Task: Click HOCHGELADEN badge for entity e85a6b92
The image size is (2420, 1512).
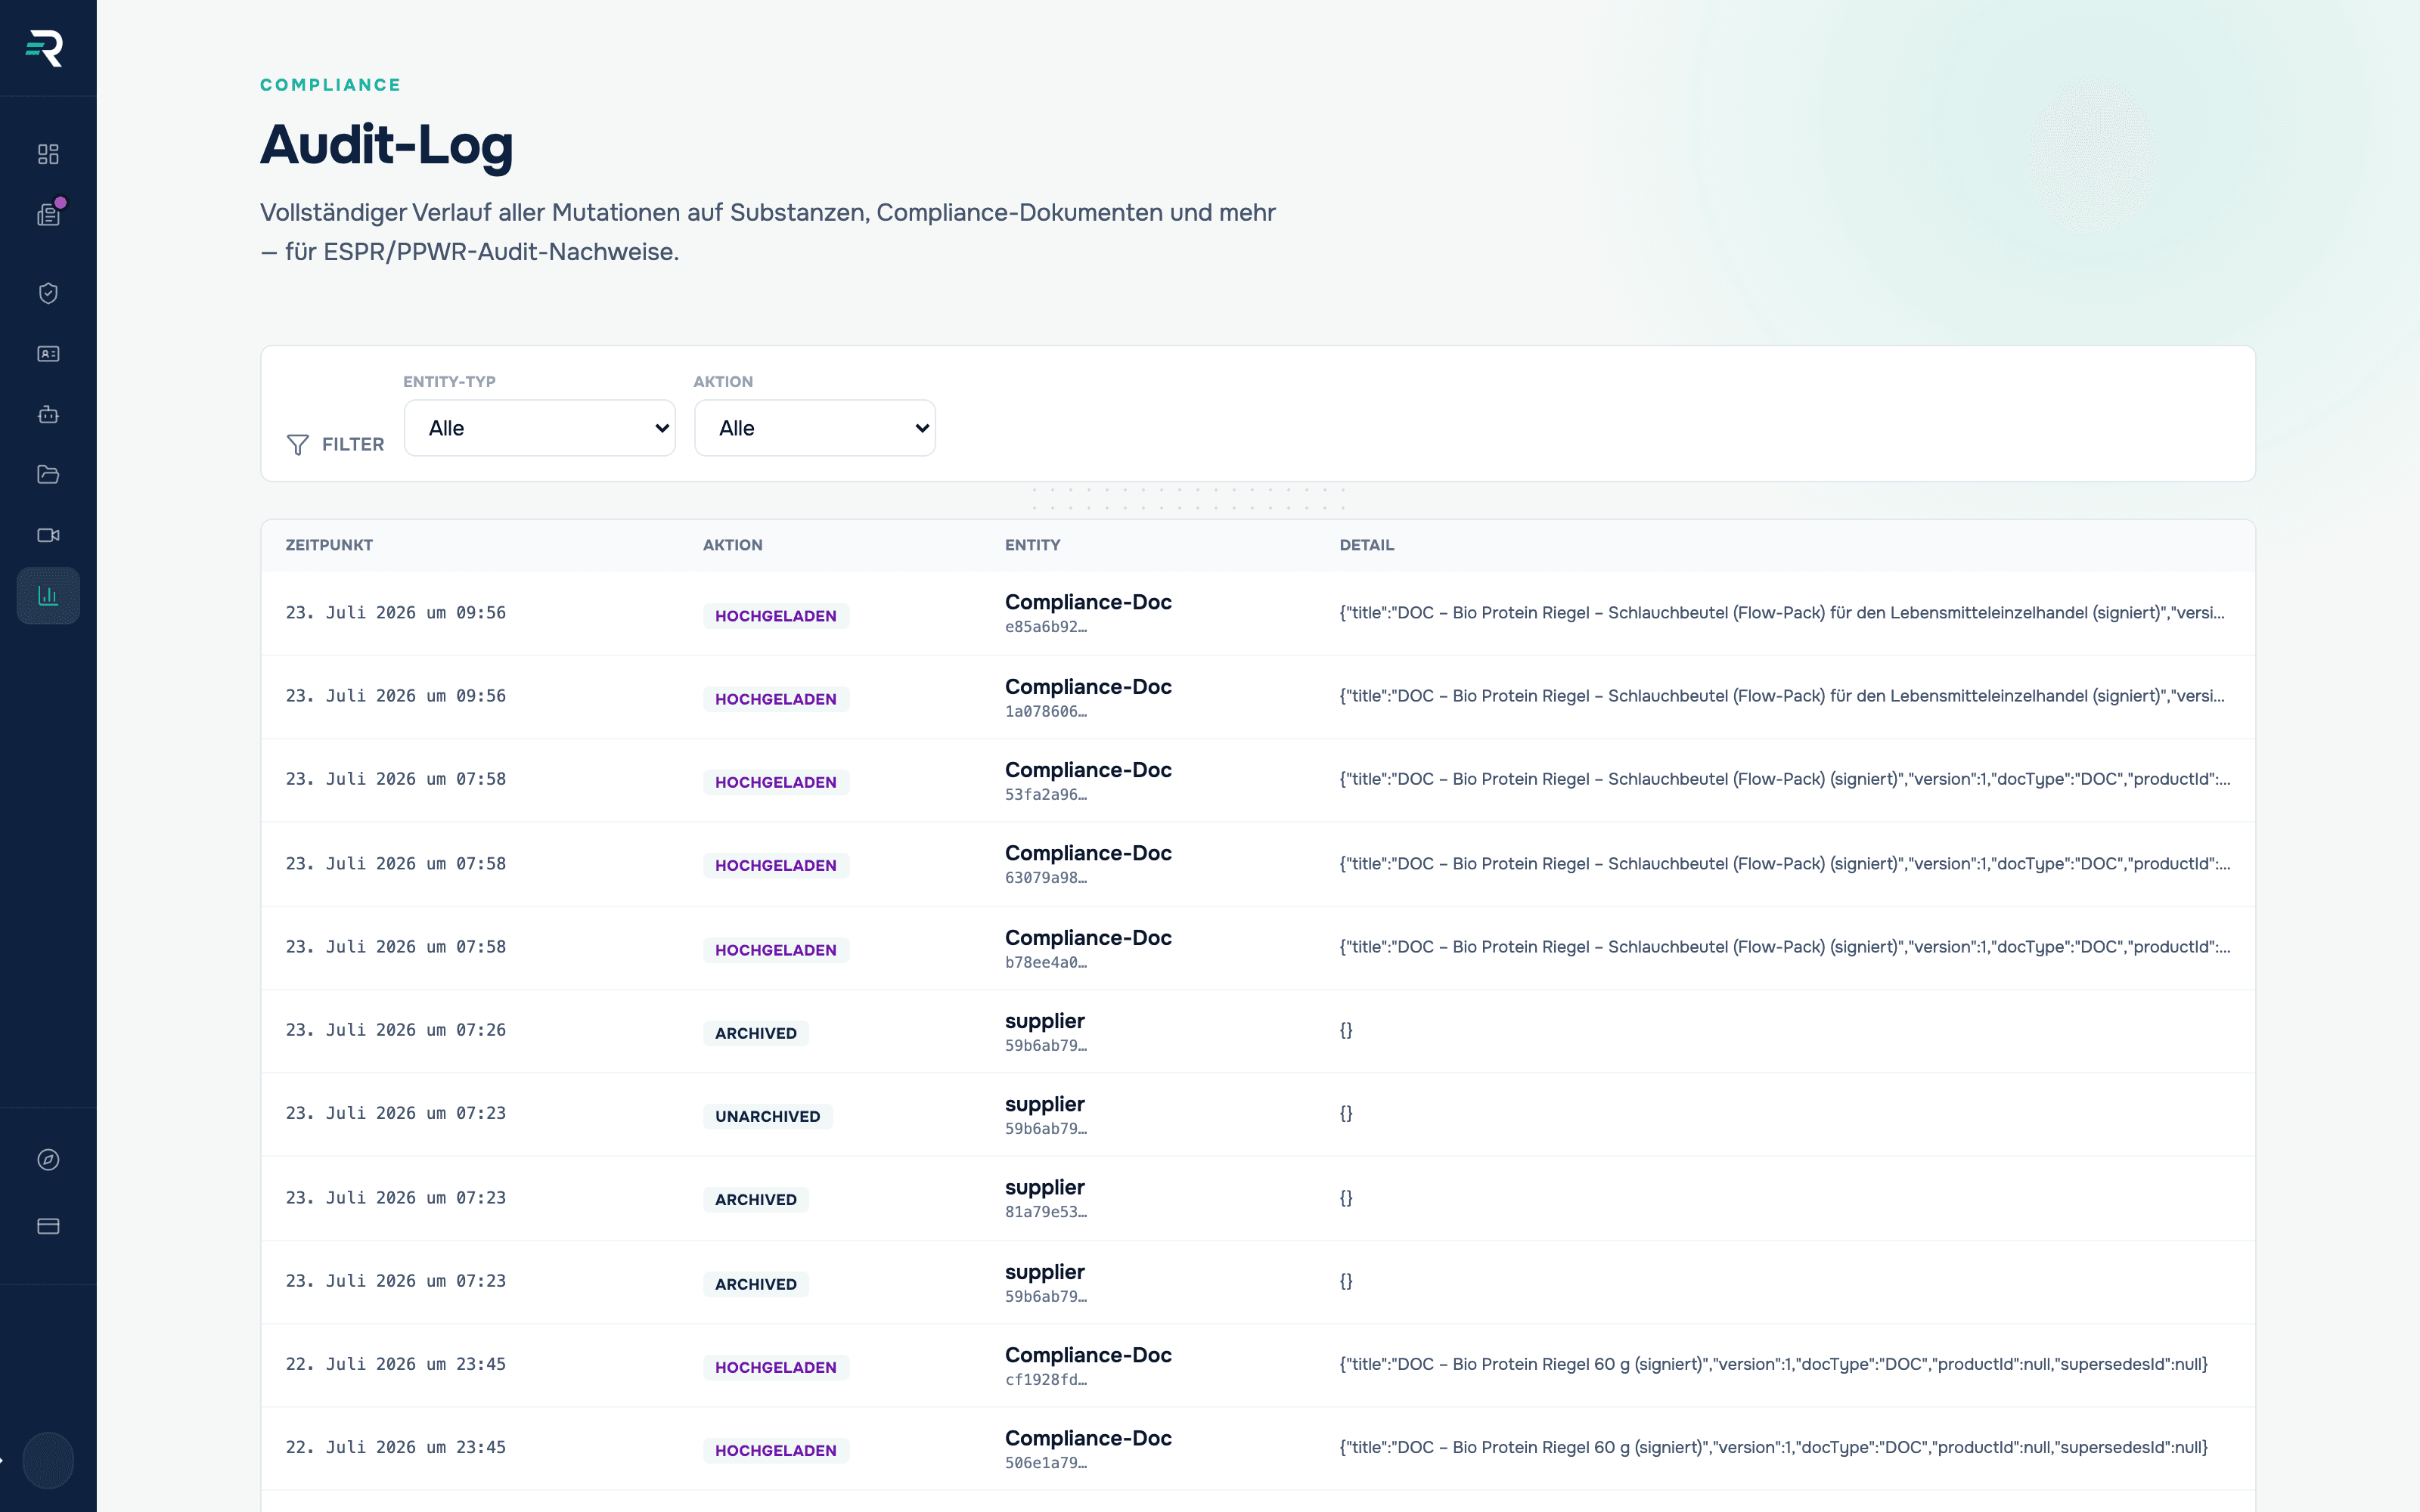Action: click(776, 616)
